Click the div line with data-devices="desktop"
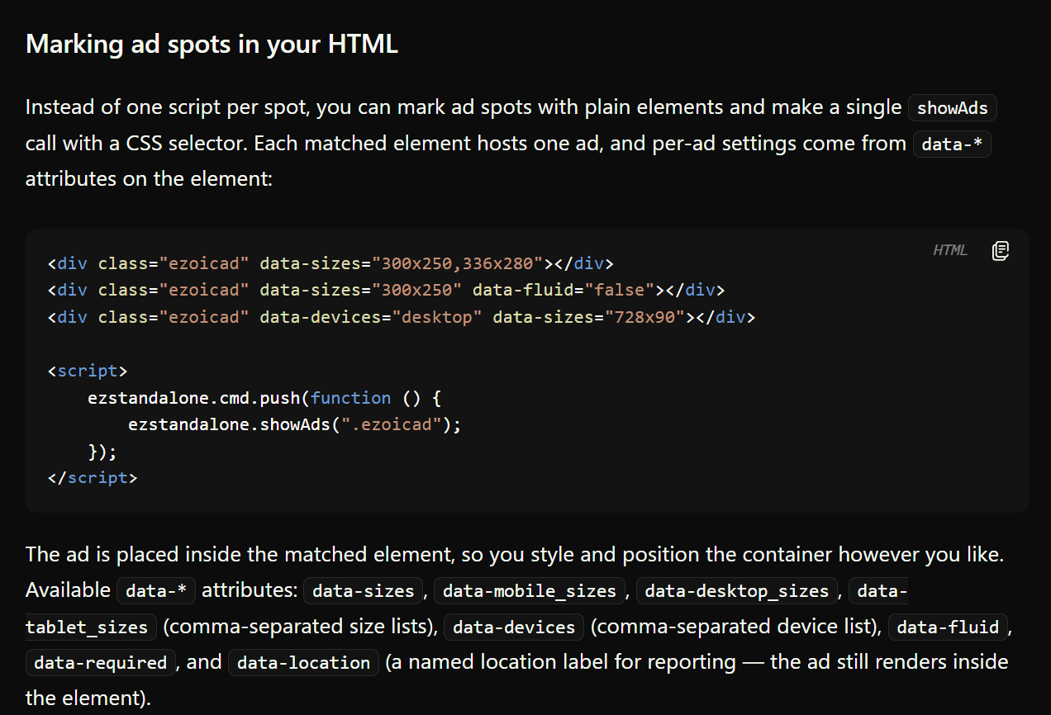The height and width of the screenshot is (715, 1051). click(402, 317)
